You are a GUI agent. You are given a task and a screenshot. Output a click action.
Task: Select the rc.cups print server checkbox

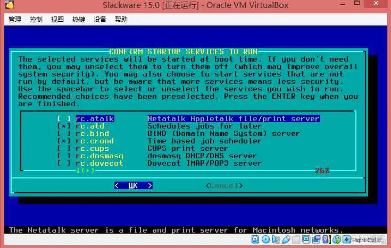64,149
